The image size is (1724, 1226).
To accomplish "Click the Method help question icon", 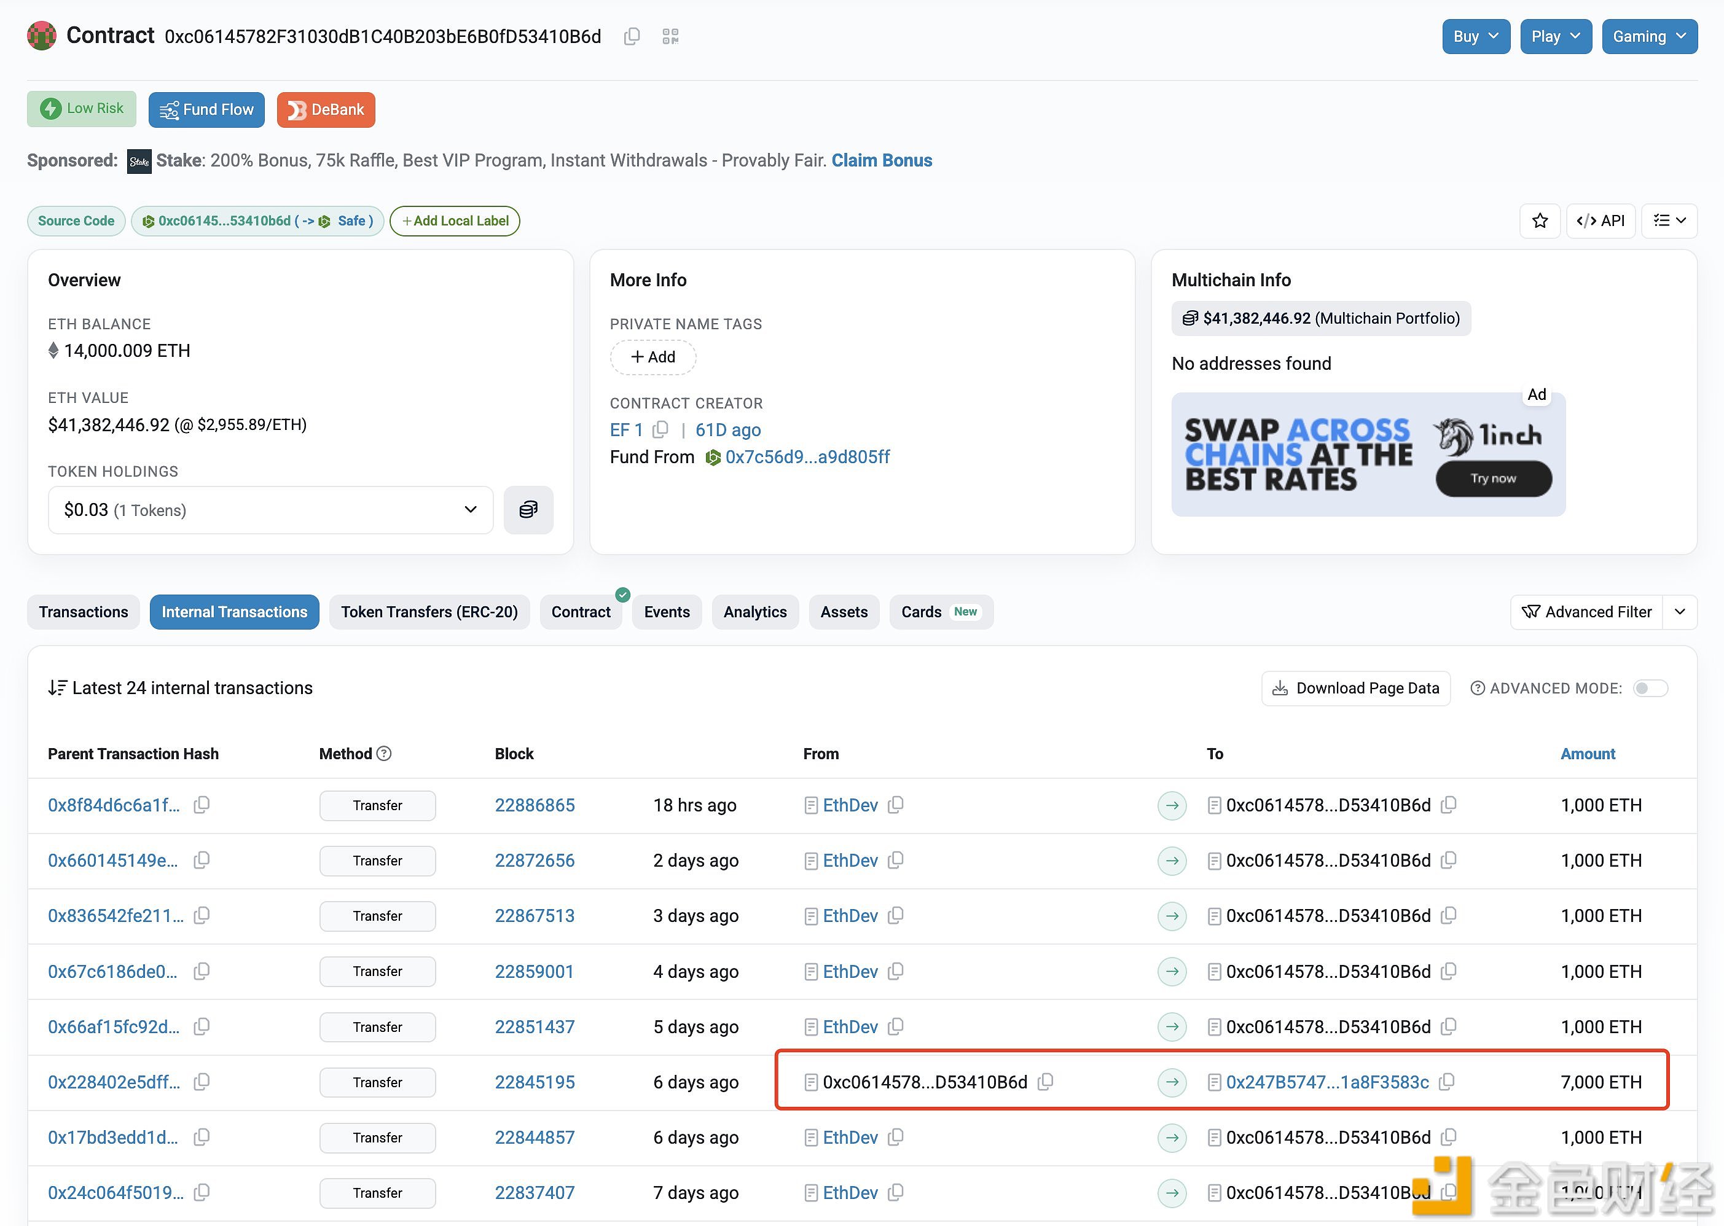I will tap(383, 754).
